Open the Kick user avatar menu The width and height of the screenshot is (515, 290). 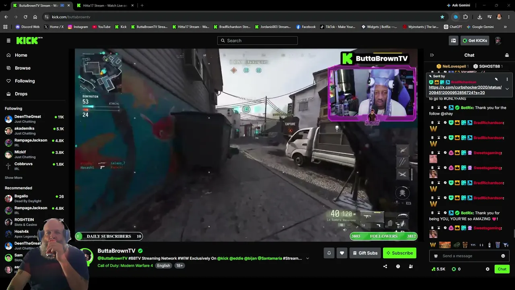498,40
